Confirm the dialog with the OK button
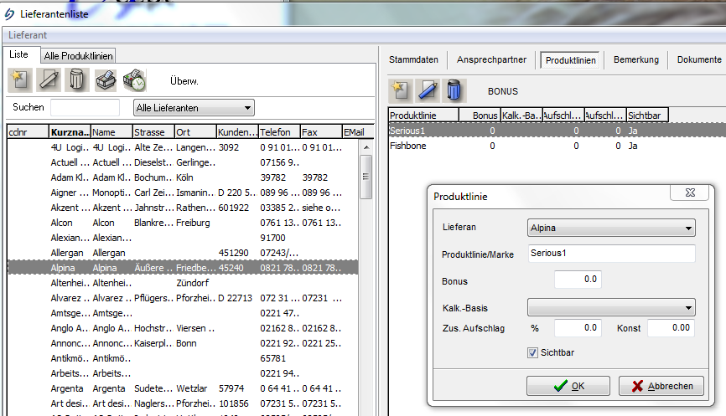 tap(568, 386)
